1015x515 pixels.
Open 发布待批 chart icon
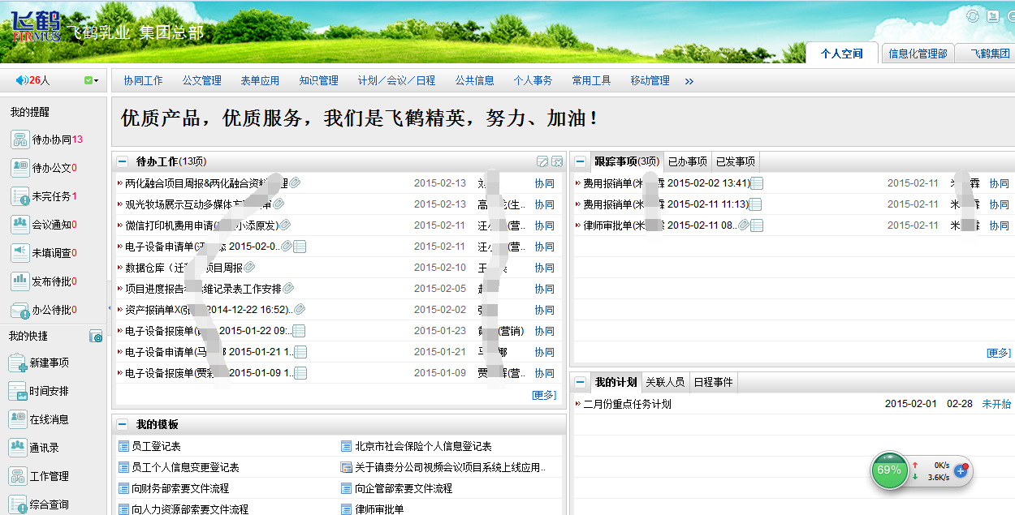[19, 281]
